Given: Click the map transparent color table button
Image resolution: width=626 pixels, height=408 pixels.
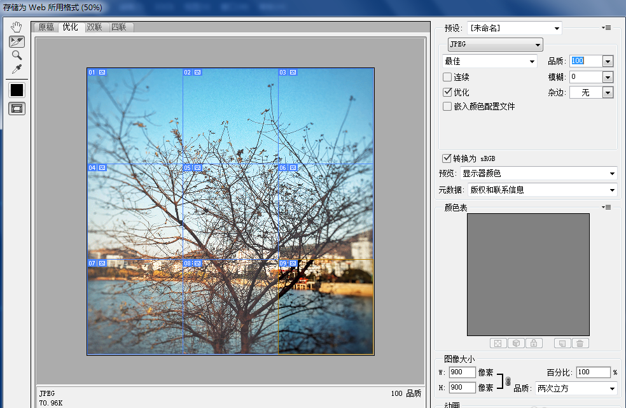Looking at the screenshot, I should point(498,343).
